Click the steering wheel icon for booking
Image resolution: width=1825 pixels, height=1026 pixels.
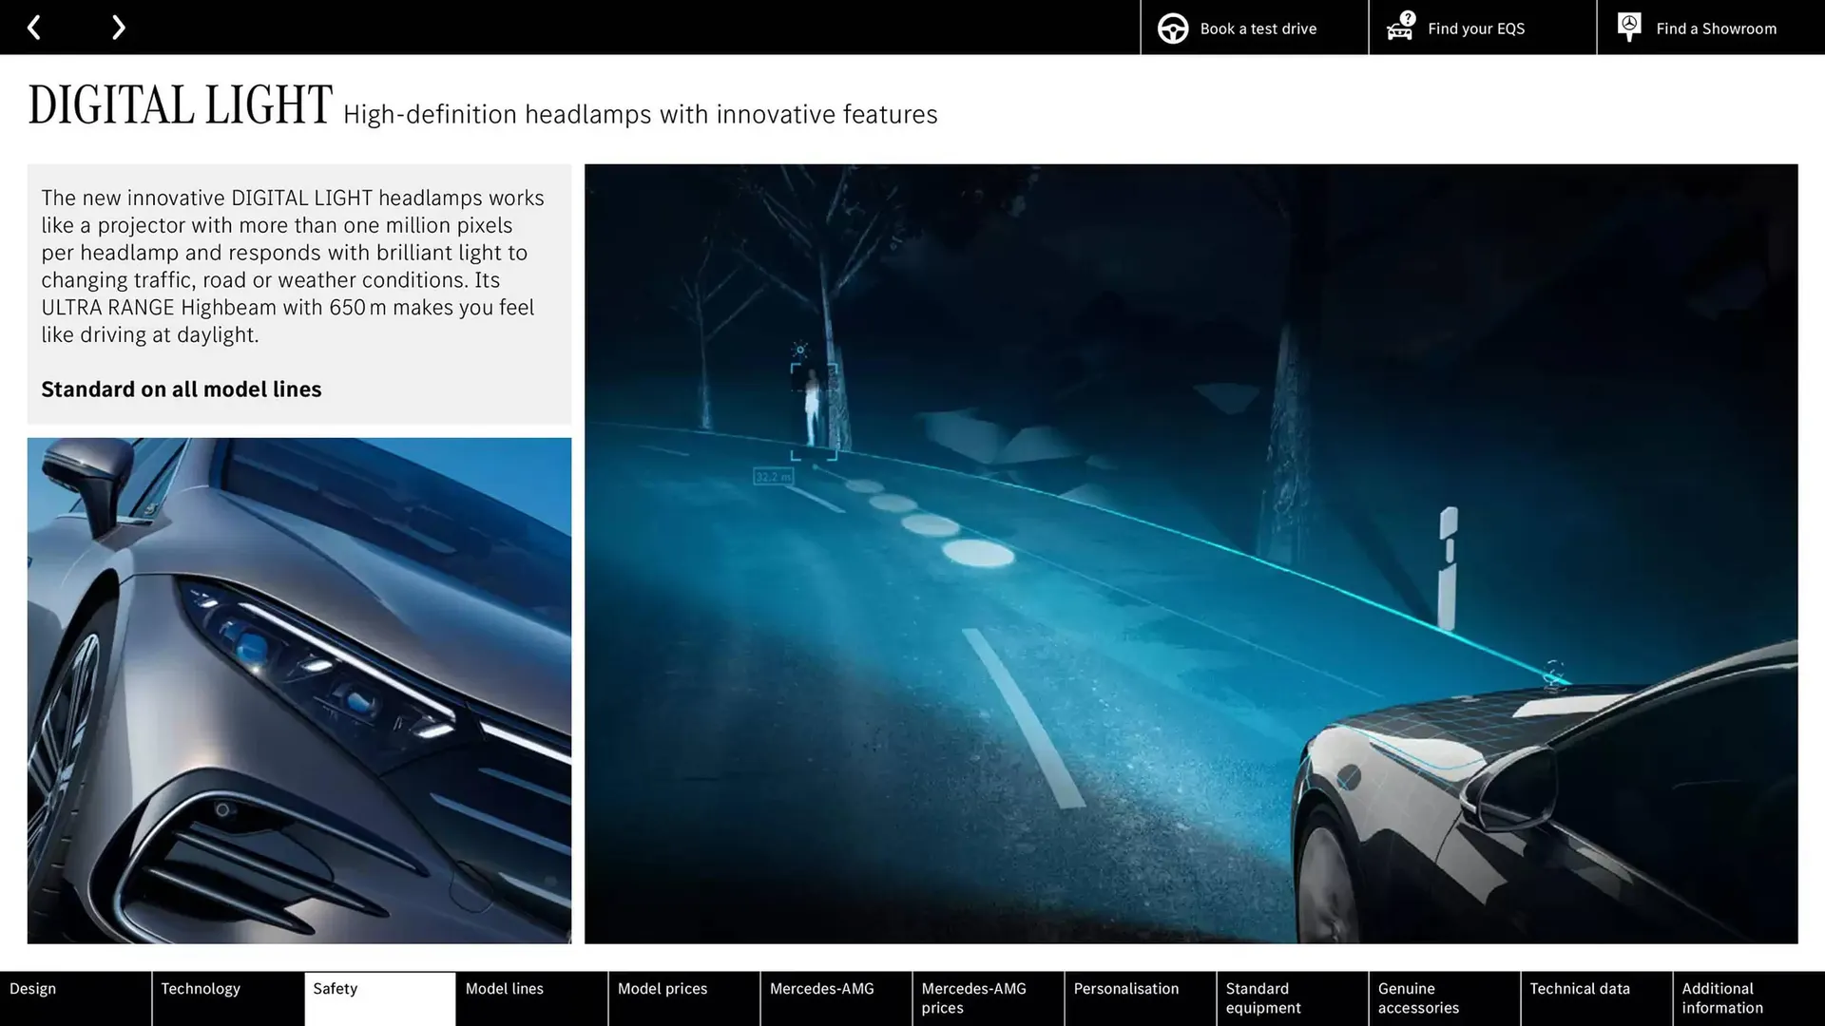[1172, 28]
